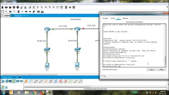The height and width of the screenshot is (95, 169).
Task: Click router R2 in the topology
Action: (x=77, y=29)
